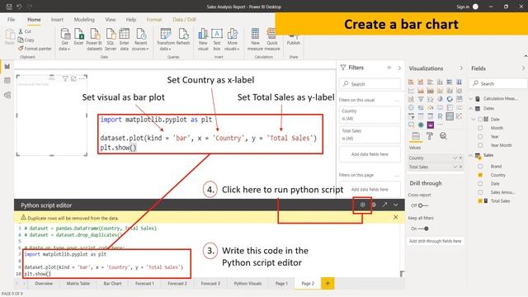Screen dimensions: 528x297
Task: Insert a New visual
Action: [203, 40]
